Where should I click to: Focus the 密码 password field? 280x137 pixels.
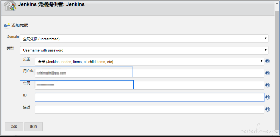(149, 85)
